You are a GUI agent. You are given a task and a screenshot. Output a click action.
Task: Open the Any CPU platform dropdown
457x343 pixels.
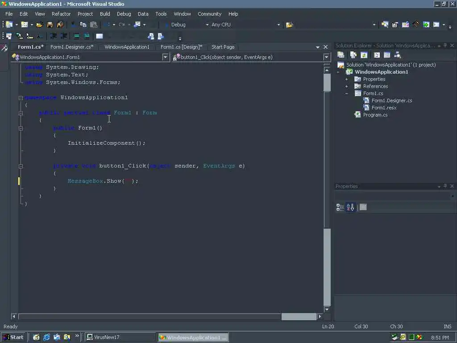[278, 25]
